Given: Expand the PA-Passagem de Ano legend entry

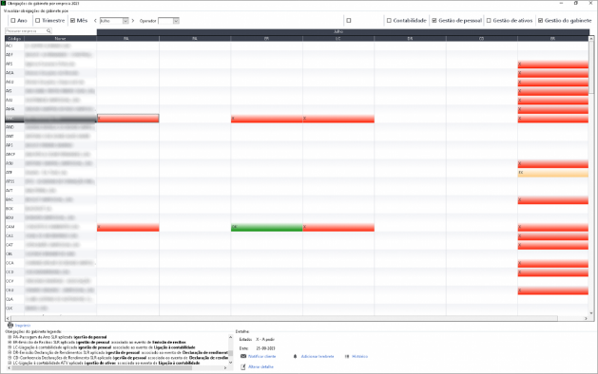Looking at the screenshot, I should click(10, 337).
